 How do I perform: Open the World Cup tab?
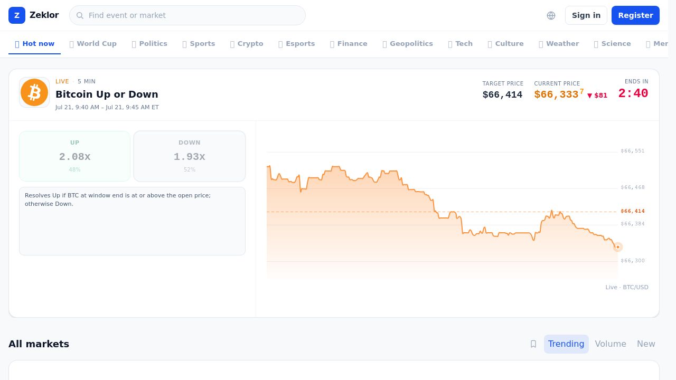(x=93, y=44)
